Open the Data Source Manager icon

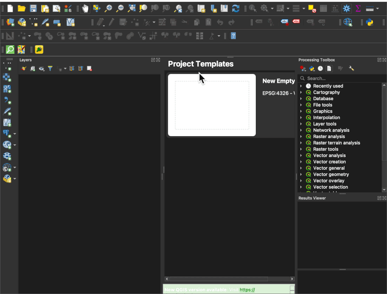[10, 22]
